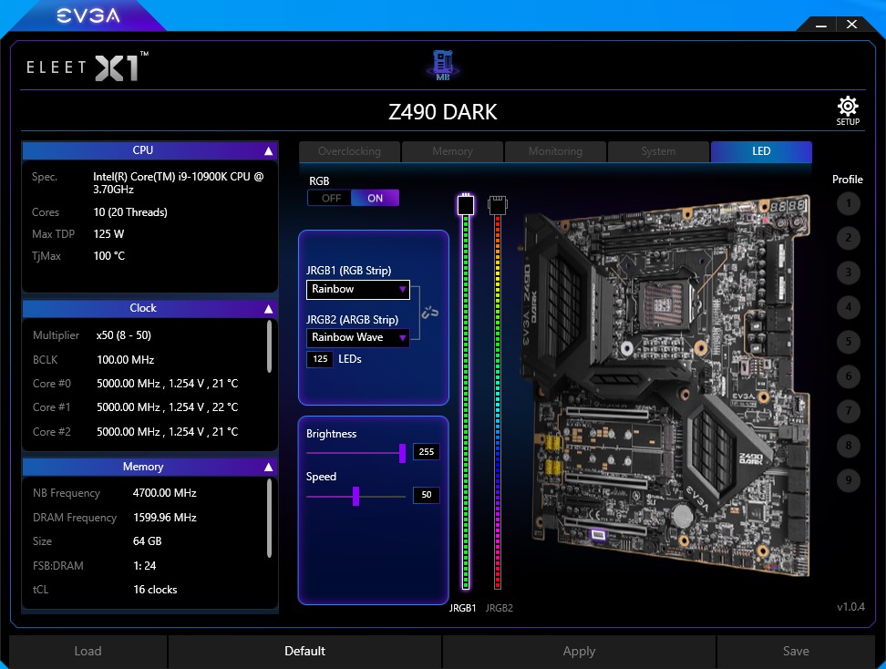Click the MB motherboard icon

(442, 65)
